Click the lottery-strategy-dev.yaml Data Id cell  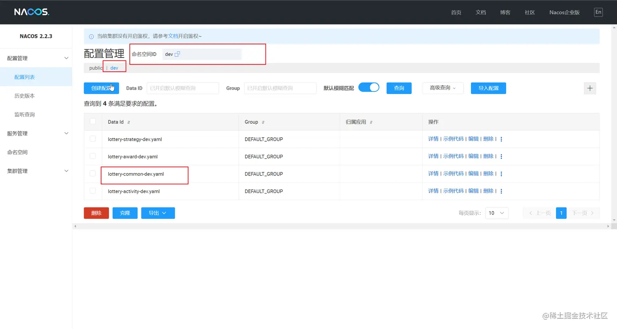135,139
